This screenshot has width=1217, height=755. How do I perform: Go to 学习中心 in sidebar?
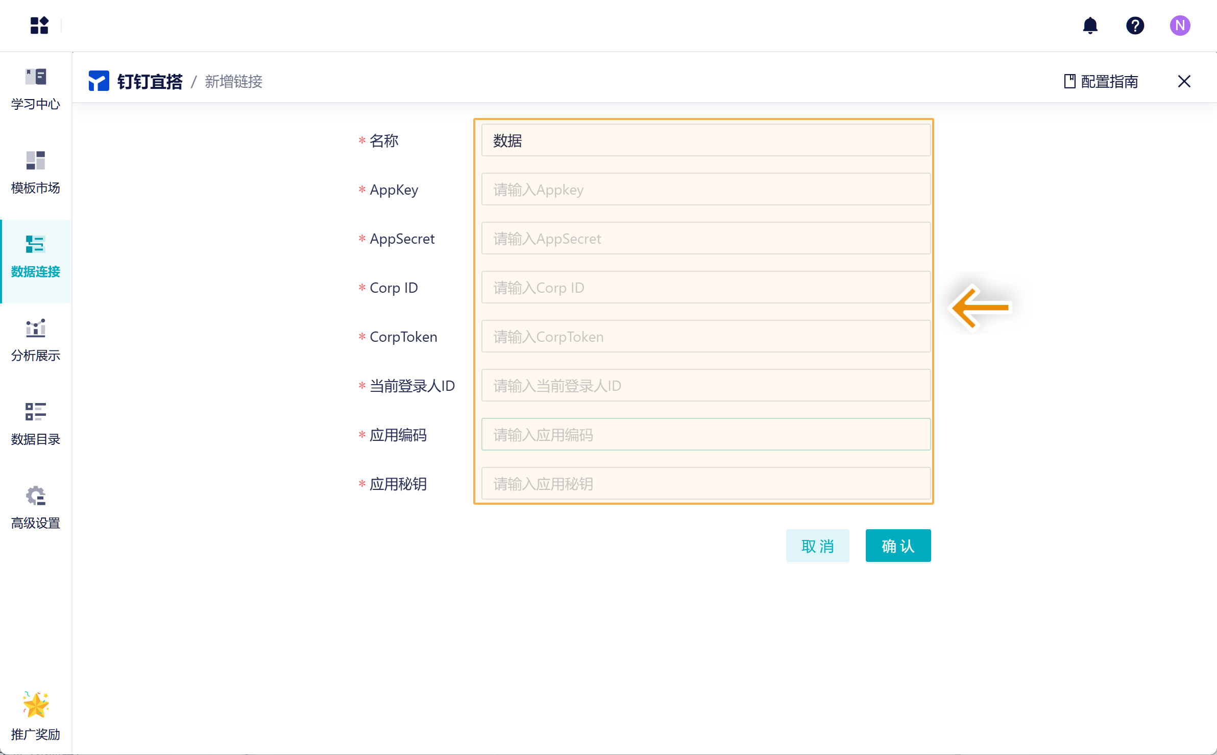(36, 89)
